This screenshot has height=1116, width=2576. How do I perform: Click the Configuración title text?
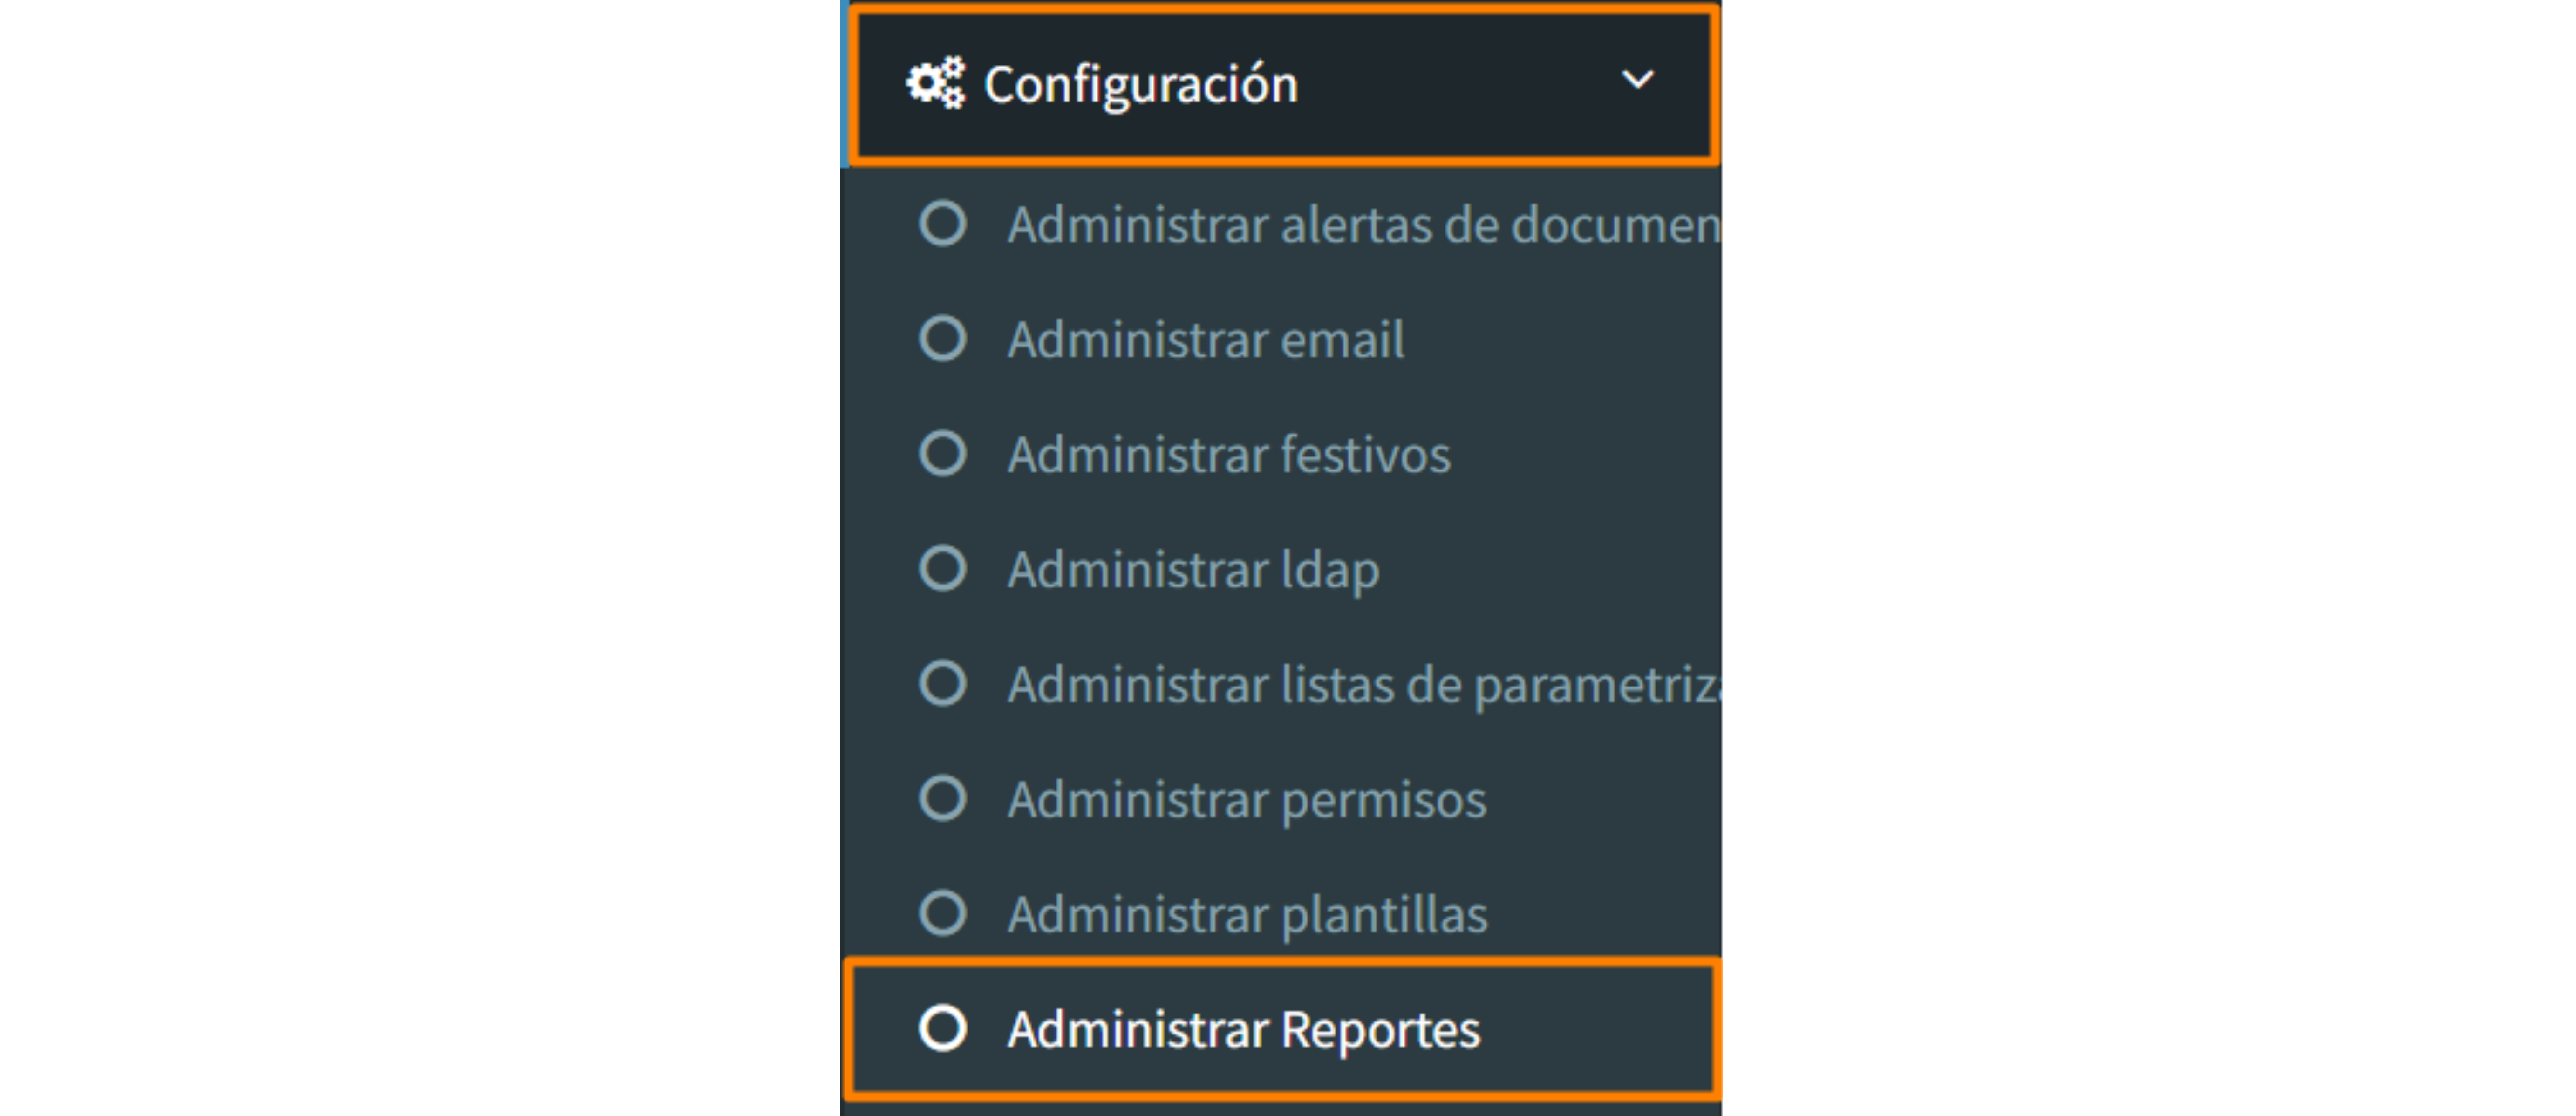point(1140,85)
